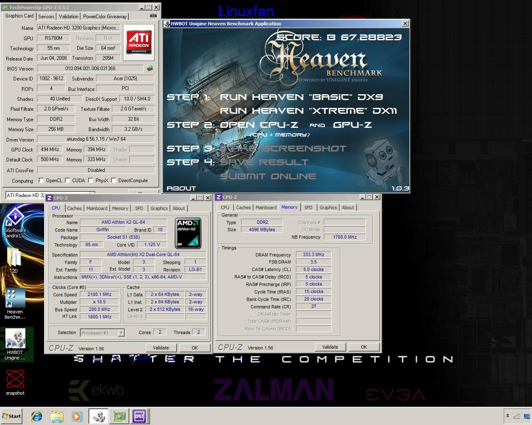Show hidden system tray icons
Screen dimensions: 532x425
pyautogui.click(x=507, y=416)
